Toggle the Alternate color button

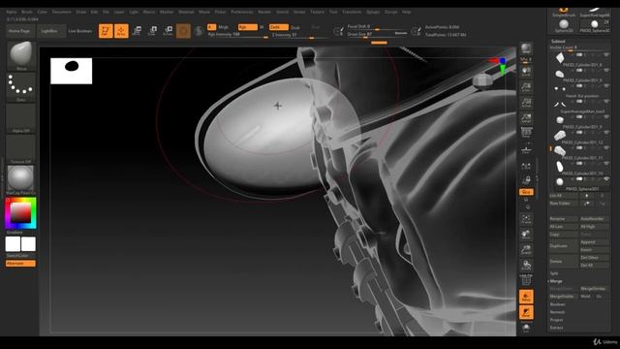20,263
